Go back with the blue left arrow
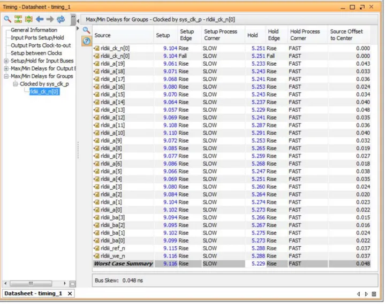Screen dimensions: 386x304 pos(40,19)
